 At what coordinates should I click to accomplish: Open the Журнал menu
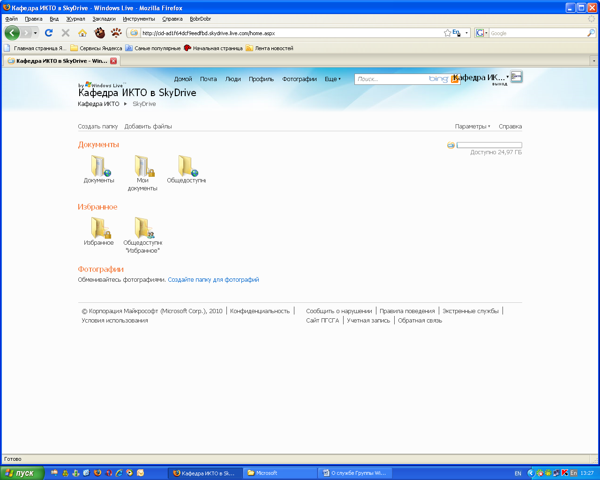click(x=75, y=19)
